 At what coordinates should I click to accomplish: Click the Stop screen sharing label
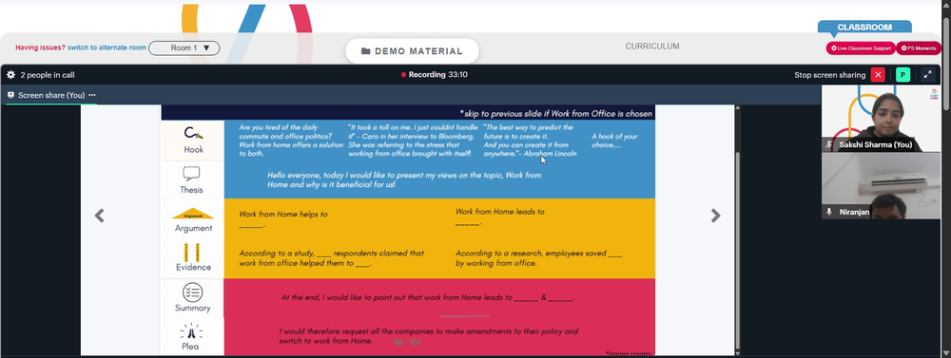[x=829, y=75]
